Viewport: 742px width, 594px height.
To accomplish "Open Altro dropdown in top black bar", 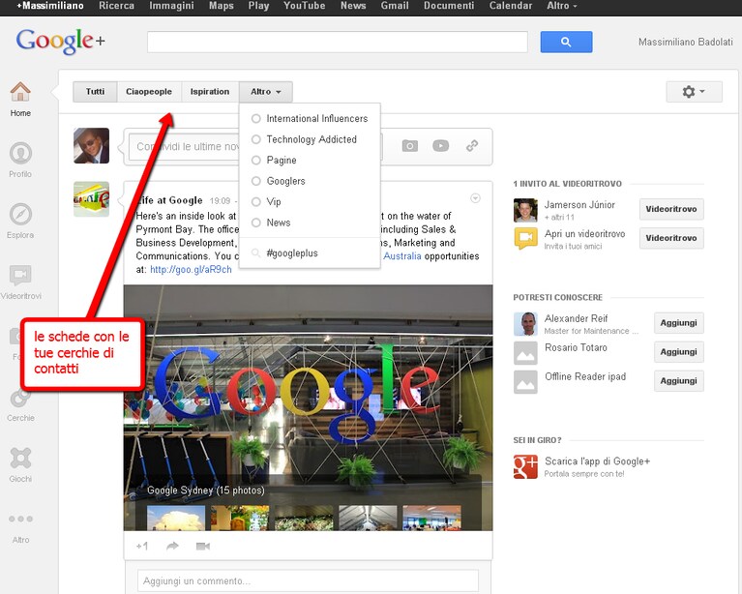I will pyautogui.click(x=562, y=6).
